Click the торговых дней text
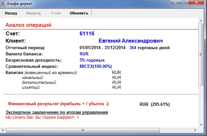Screen dimensions: 207x136 [x=153, y=48]
